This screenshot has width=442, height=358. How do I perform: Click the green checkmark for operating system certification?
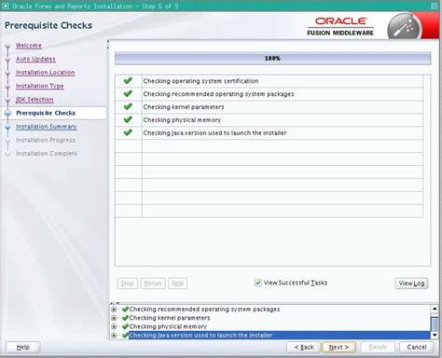(x=128, y=81)
